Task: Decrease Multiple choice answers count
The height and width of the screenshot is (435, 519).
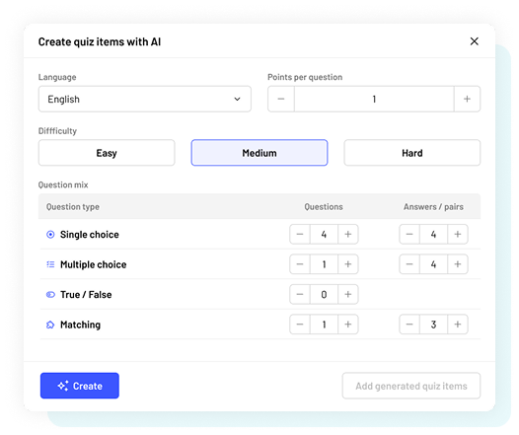Action: click(409, 264)
